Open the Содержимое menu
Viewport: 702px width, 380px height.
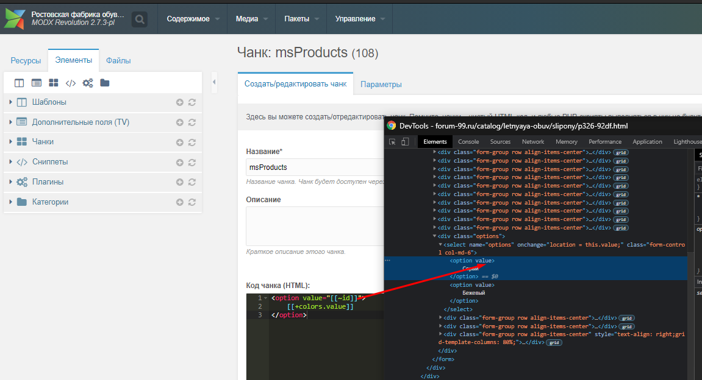(x=193, y=19)
